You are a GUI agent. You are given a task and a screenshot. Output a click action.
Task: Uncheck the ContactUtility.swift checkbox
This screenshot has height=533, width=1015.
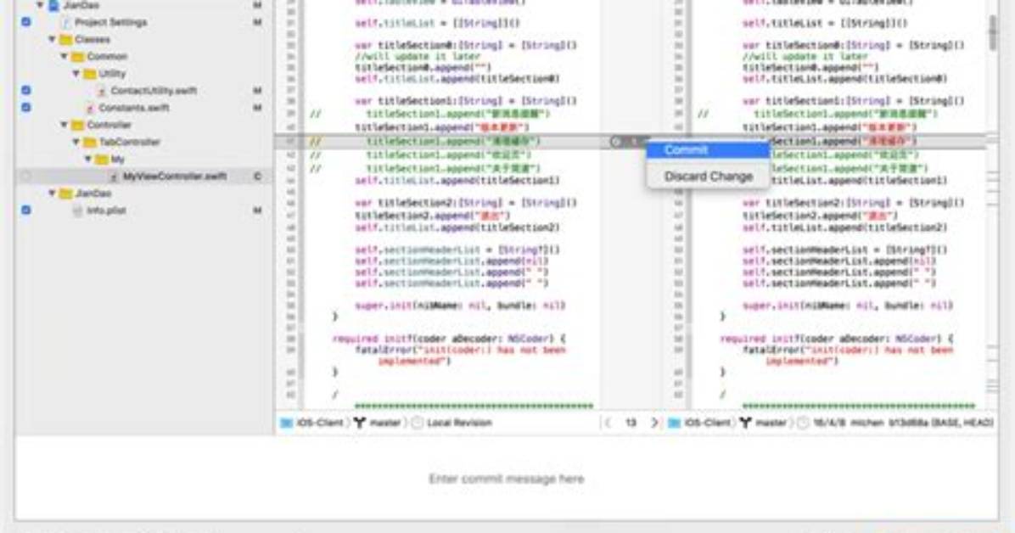coord(26,91)
